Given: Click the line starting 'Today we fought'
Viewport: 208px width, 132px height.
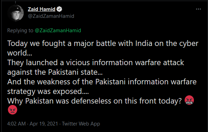Looking at the screenshot, I should click(103, 44).
